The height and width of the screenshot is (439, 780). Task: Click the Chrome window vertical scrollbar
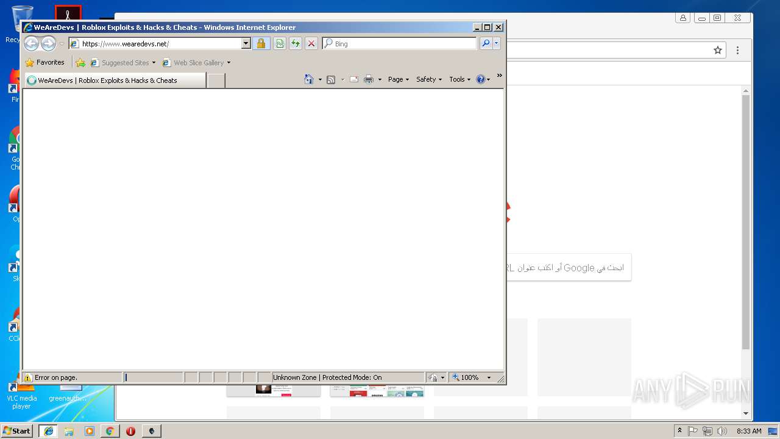pos(745,223)
